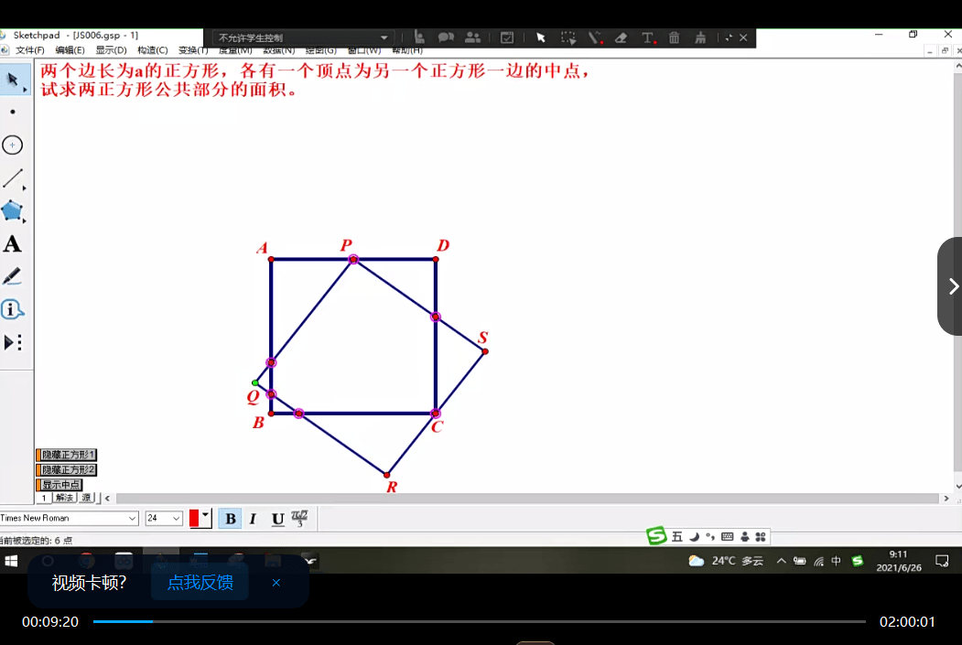The image size is (962, 645).
Task: Toggle Italic text formatting
Action: click(253, 519)
